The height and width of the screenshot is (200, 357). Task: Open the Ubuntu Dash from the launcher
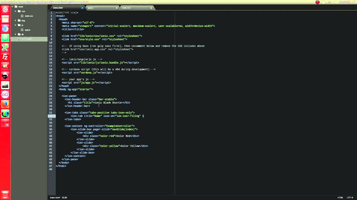[x=5, y=10]
